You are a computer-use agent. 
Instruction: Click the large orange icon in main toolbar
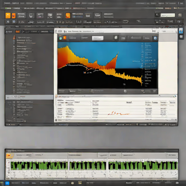8,16
